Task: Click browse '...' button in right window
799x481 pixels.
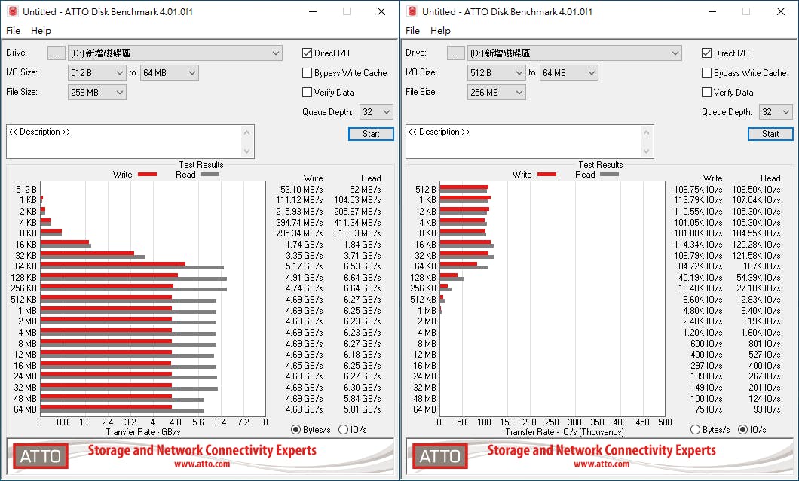Action: [455, 53]
